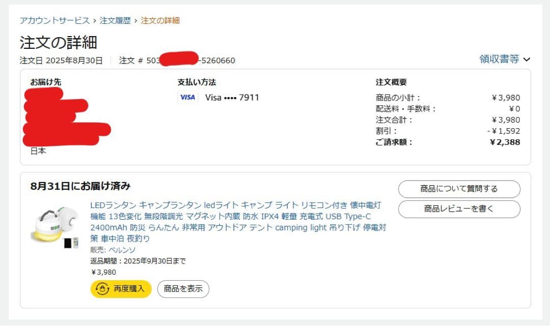Navigate to 注文履歴 breadcrumb
Viewport: 550px width, 326px height.
115,21
